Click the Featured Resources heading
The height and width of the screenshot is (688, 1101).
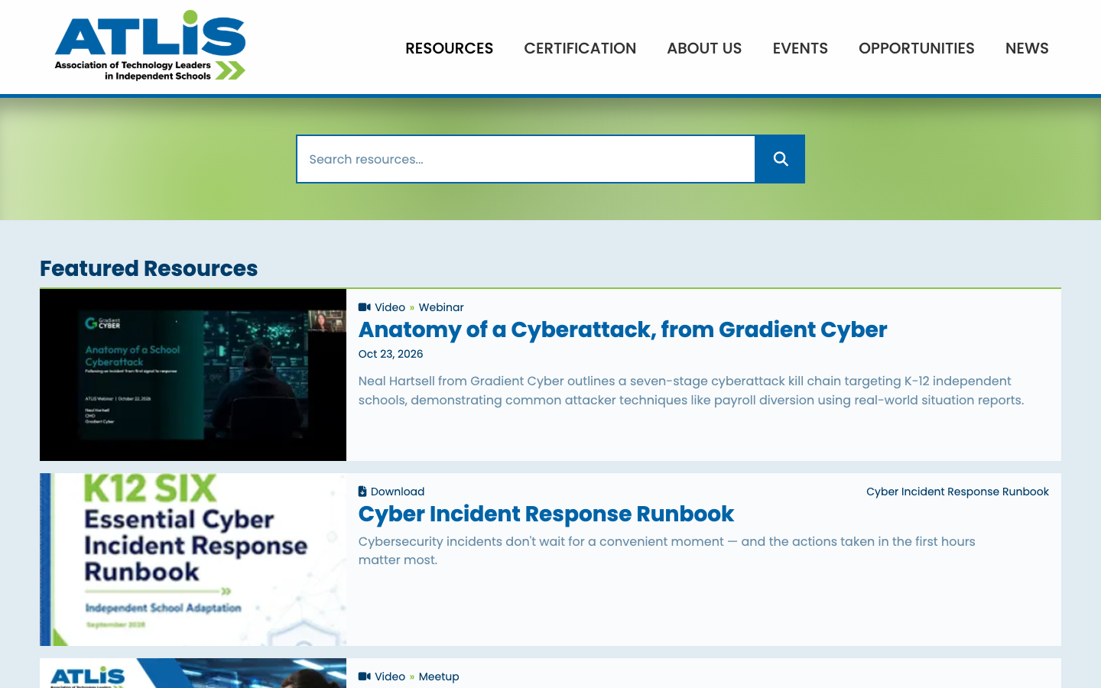pos(148,268)
